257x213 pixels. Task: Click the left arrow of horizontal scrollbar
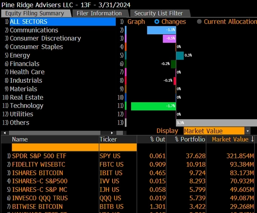pyautogui.click(x=4, y=133)
